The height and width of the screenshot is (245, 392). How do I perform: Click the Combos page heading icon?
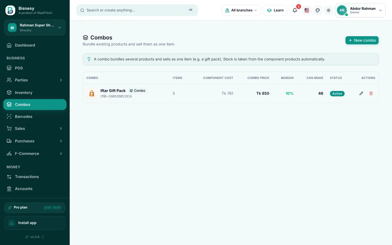click(85, 38)
